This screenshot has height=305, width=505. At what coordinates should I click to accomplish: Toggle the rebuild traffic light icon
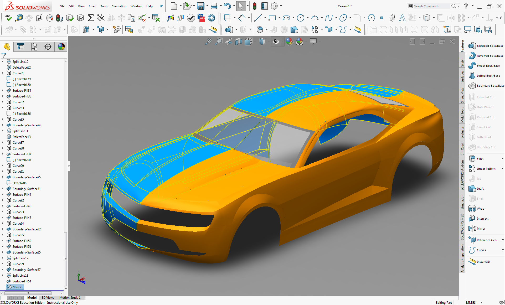pos(254,6)
